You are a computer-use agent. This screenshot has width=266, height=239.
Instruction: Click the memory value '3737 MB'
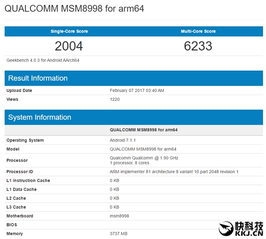coord(118,234)
